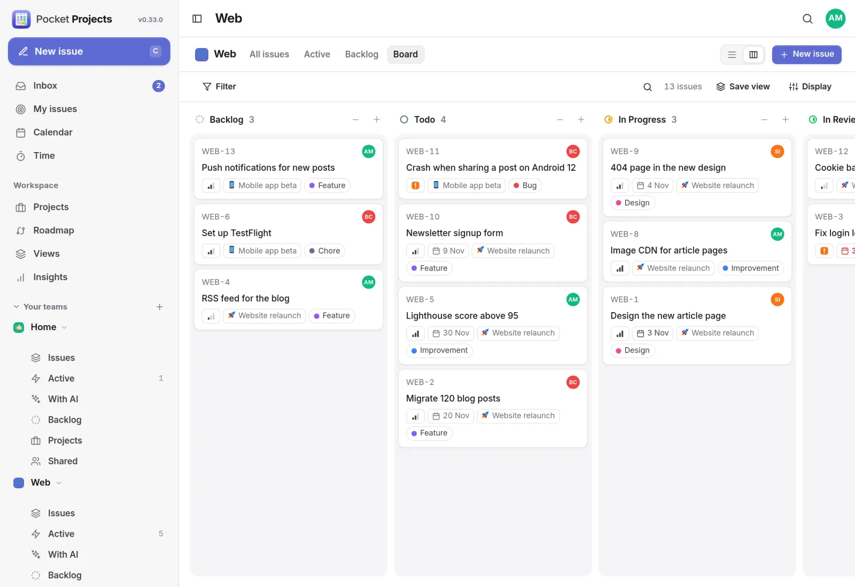
Task: Click the sidebar New issue button
Action: click(89, 51)
